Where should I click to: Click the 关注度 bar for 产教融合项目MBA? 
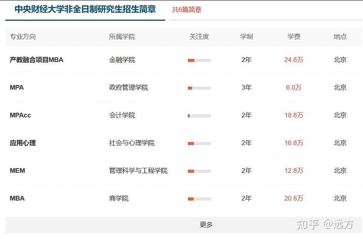pyautogui.click(x=199, y=60)
